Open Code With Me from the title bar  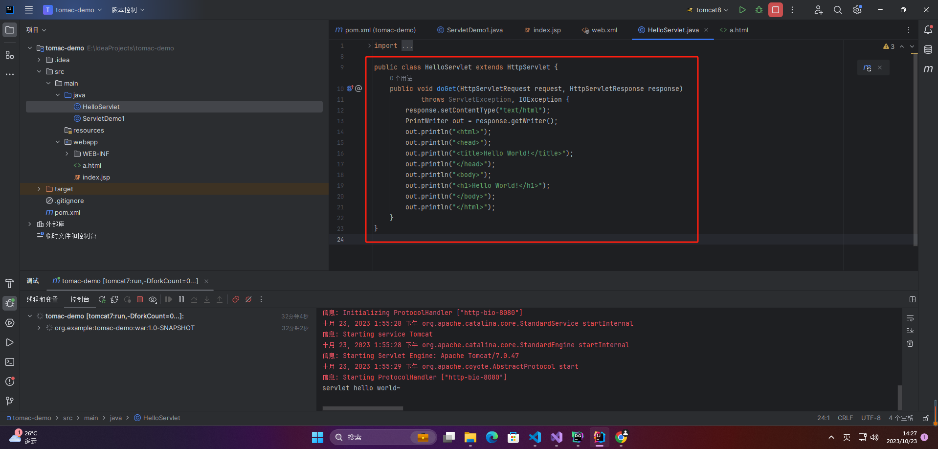coord(818,10)
